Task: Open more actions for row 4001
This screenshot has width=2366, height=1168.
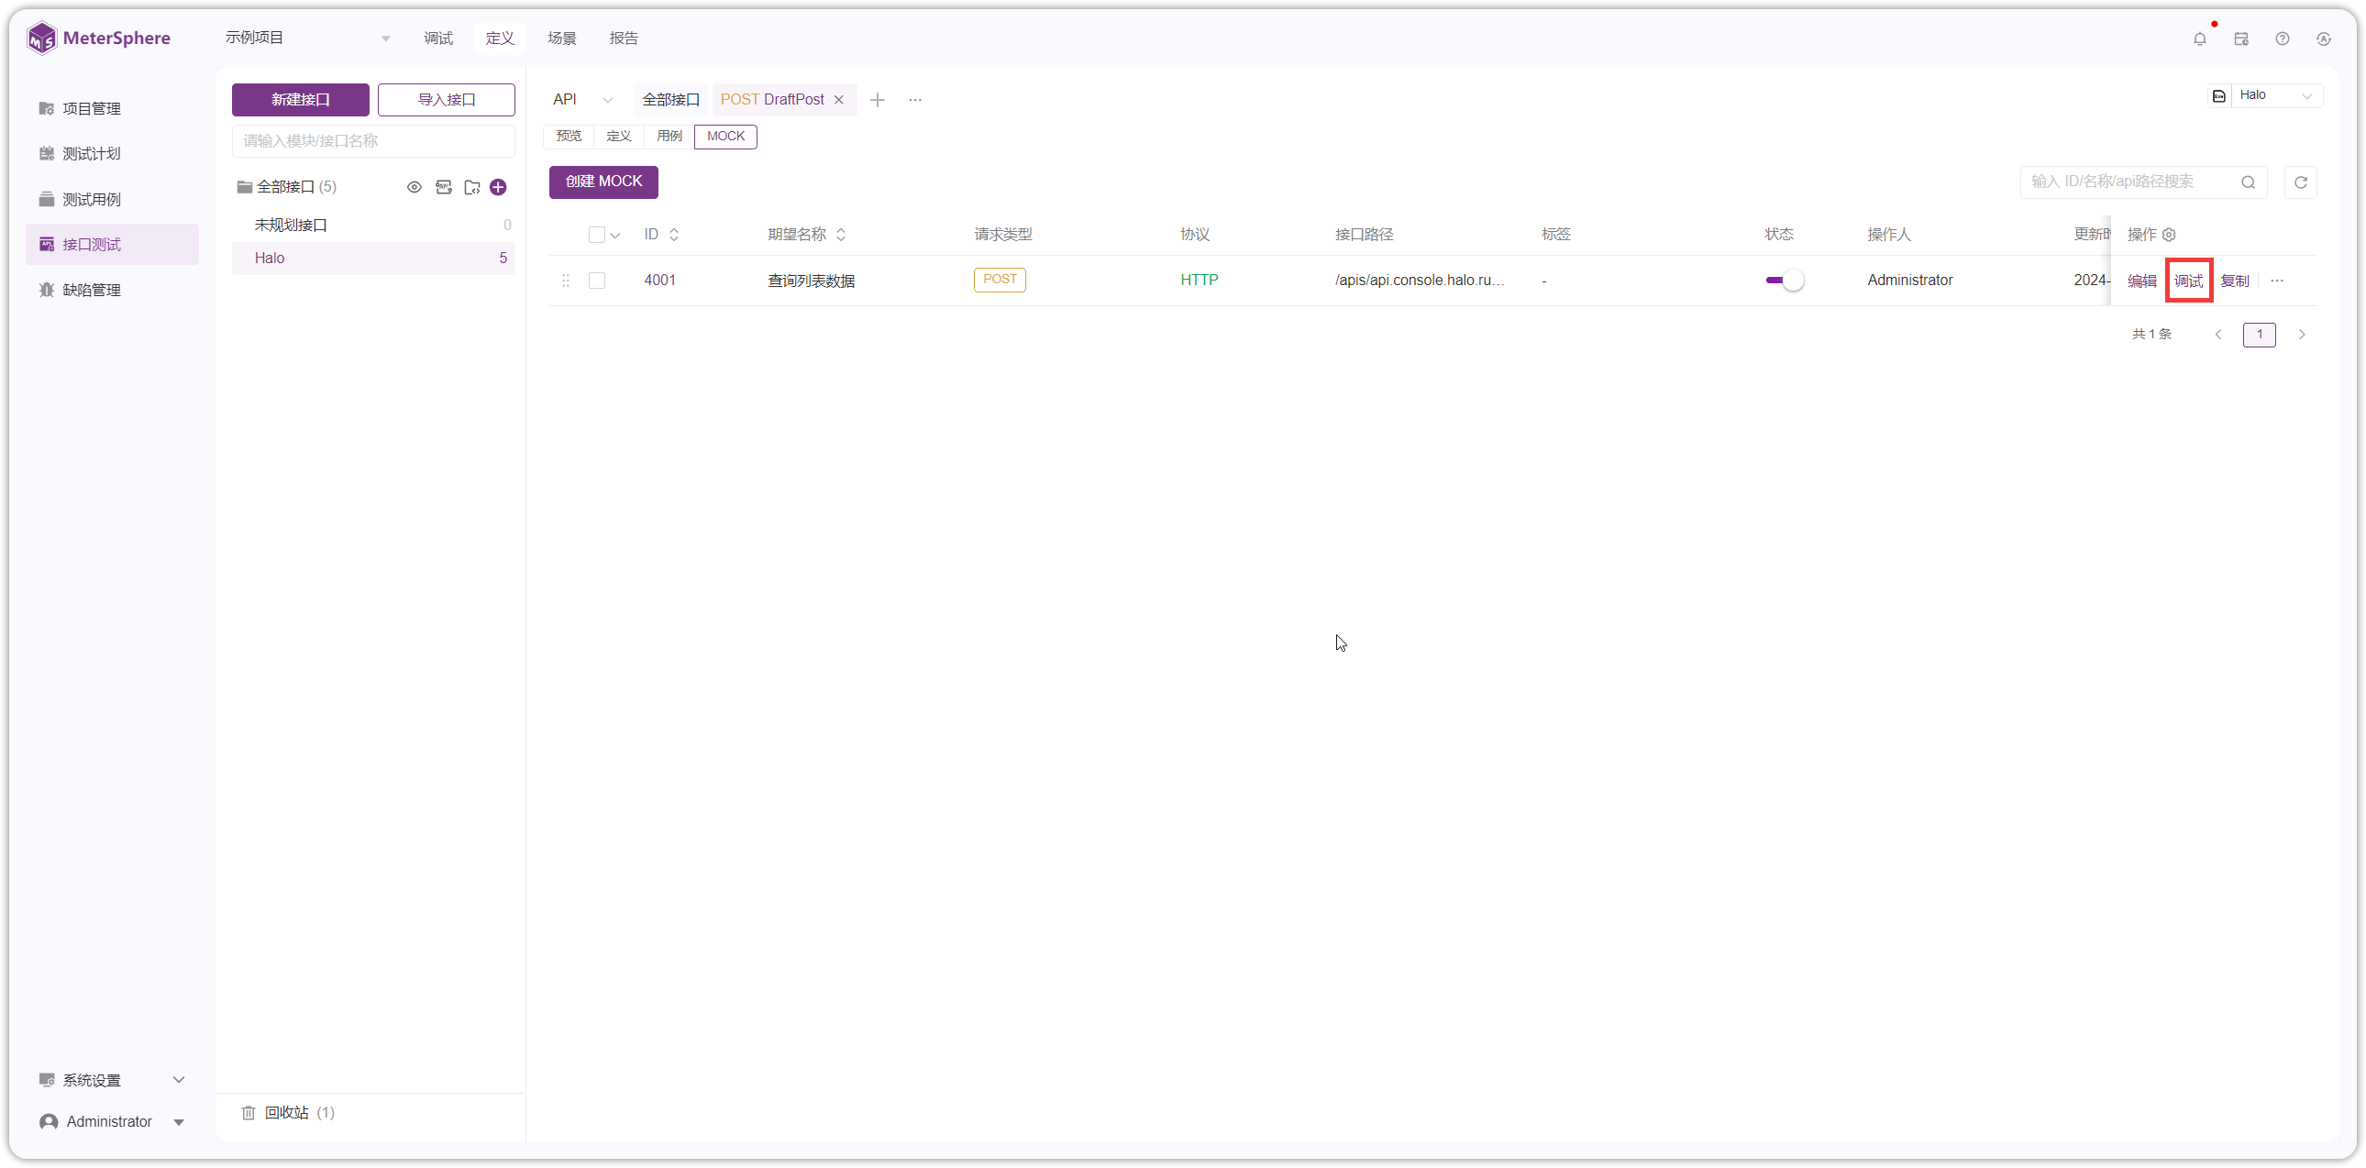Action: (x=2277, y=281)
